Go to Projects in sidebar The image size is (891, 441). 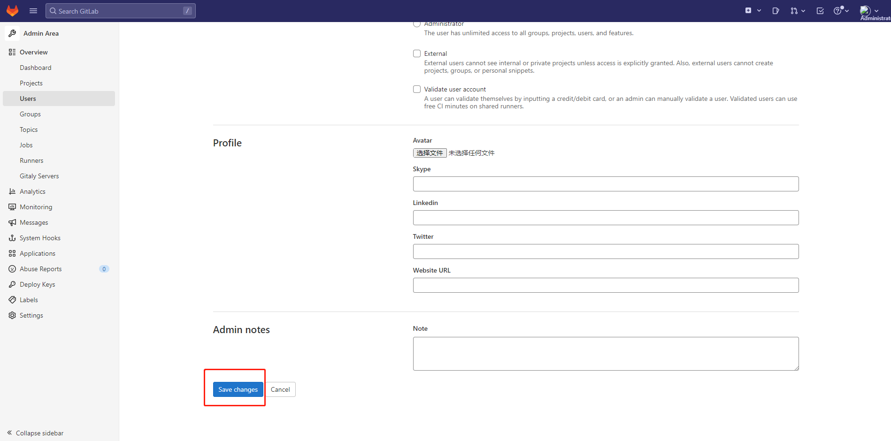[31, 83]
